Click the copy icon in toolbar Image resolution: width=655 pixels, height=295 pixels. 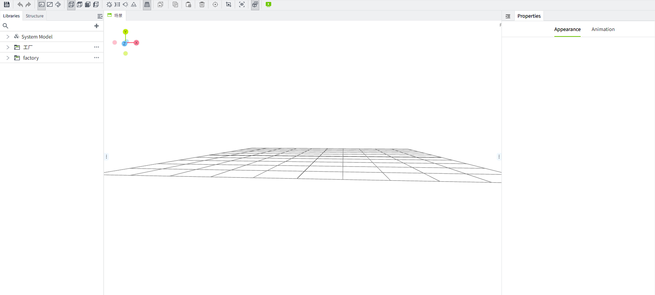[x=175, y=4]
